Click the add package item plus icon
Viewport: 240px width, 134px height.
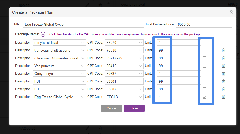(x=43, y=34)
